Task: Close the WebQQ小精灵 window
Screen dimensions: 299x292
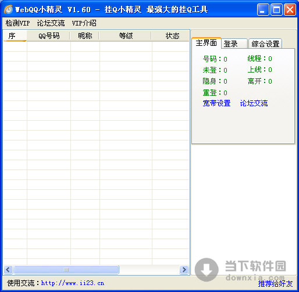Action: click(290, 9)
